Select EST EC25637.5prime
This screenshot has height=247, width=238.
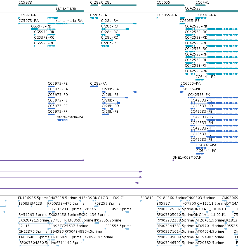[x=74, y=226]
